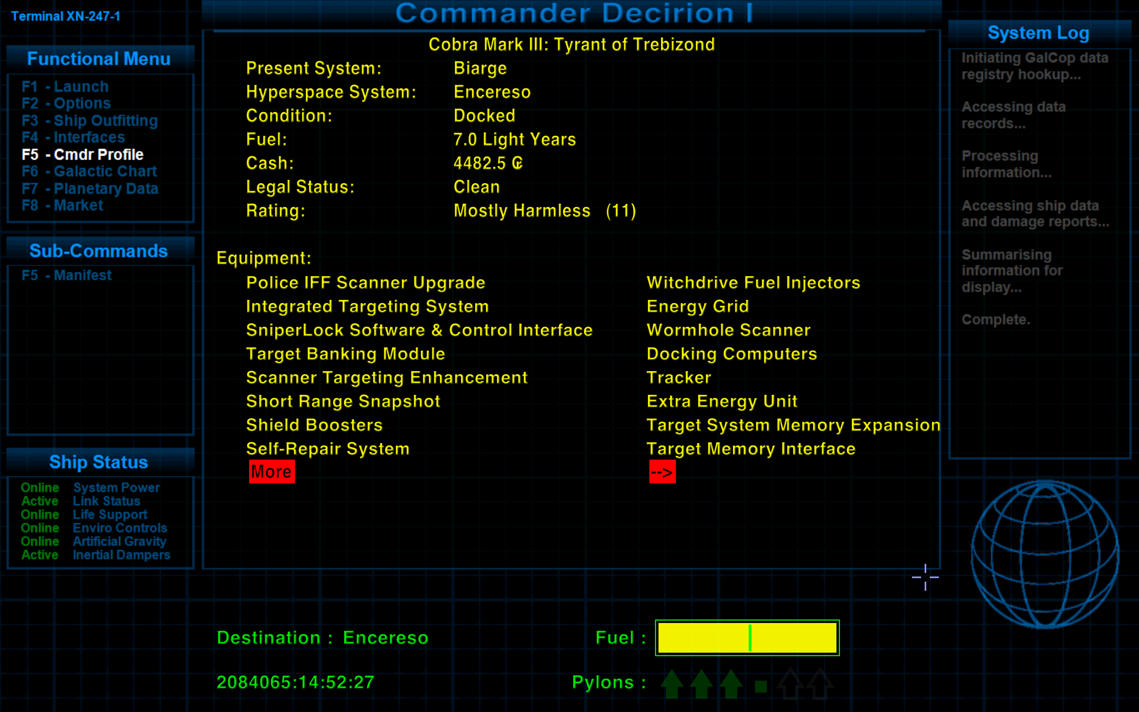Open F3 Ship Outfitting menu
This screenshot has height=712, width=1139.
89,121
